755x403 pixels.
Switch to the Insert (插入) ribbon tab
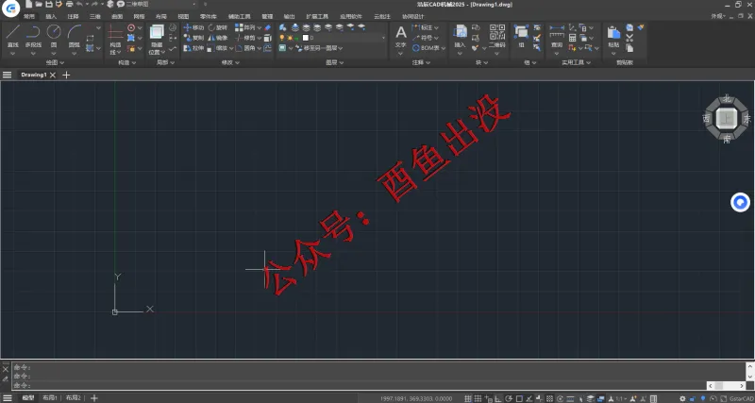(x=51, y=16)
